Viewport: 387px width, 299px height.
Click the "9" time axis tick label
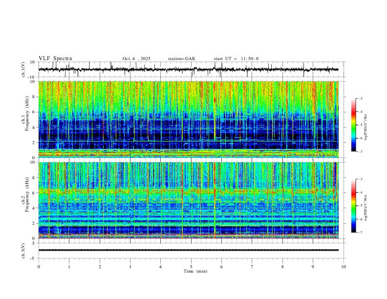[x=313, y=267]
